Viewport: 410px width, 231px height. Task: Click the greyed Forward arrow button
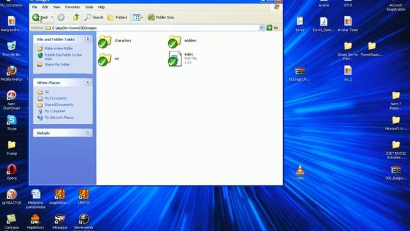61,17
